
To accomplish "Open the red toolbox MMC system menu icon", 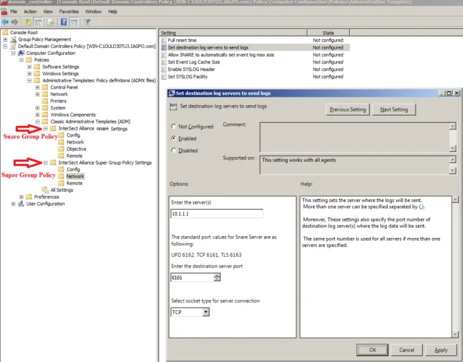I will click(x=4, y=12).
